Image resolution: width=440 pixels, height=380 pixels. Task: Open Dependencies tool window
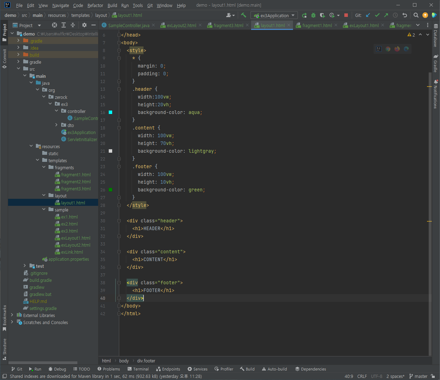coord(311,369)
